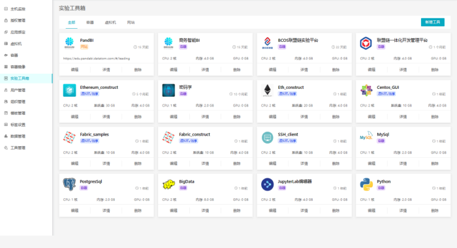This screenshot has height=248, width=457.
Task: Click the 虚拟机 tag under SSH_client
Action: point(287,141)
